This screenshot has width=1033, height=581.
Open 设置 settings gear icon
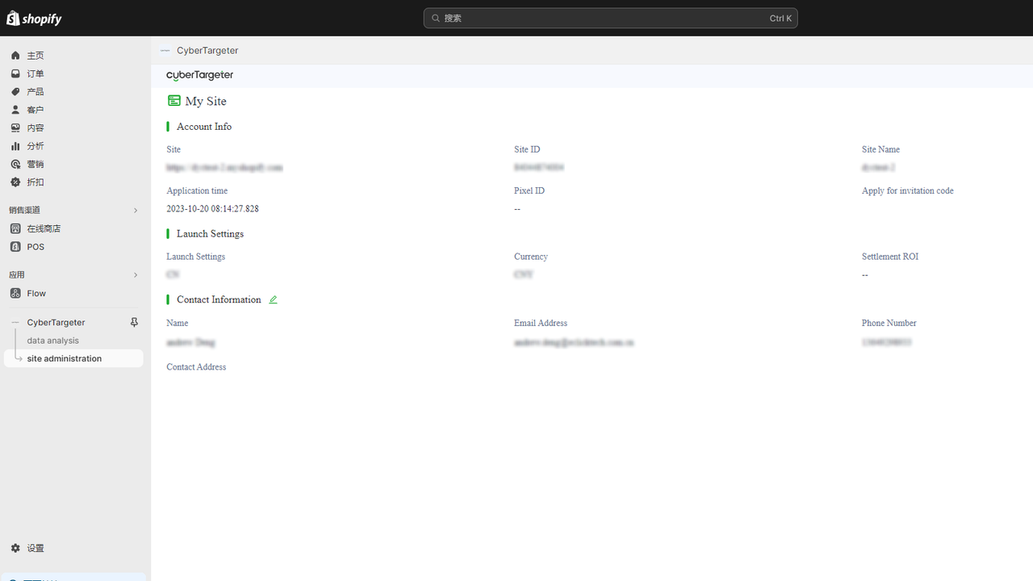pyautogui.click(x=15, y=548)
